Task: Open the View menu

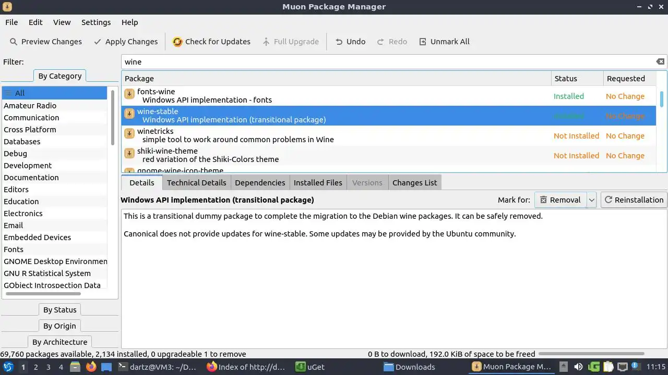Action: 62,22
